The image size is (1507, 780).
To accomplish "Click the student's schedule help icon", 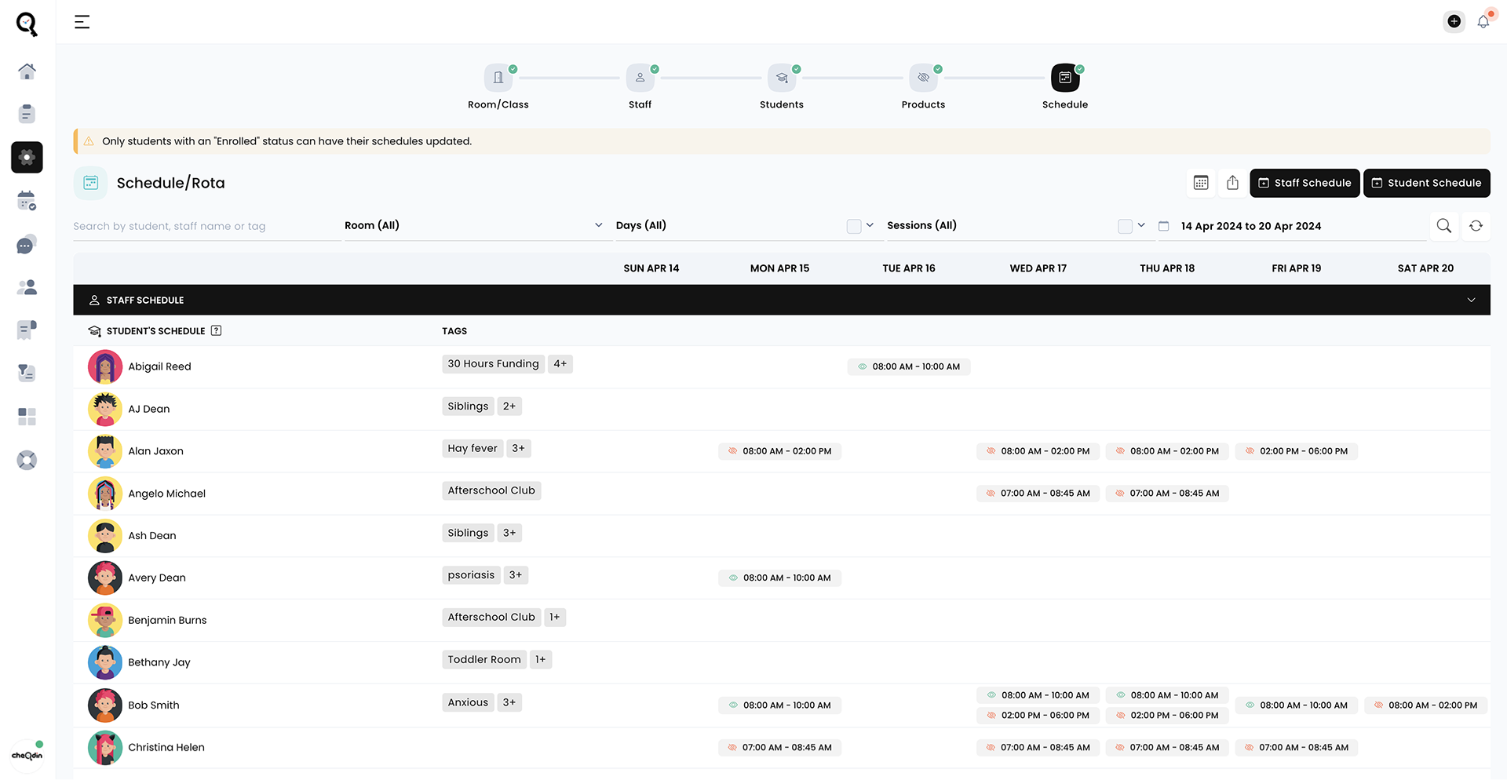I will pos(217,330).
